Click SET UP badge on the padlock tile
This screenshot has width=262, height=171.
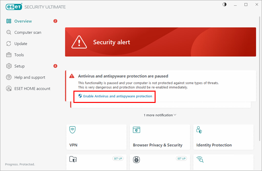pos(181,158)
